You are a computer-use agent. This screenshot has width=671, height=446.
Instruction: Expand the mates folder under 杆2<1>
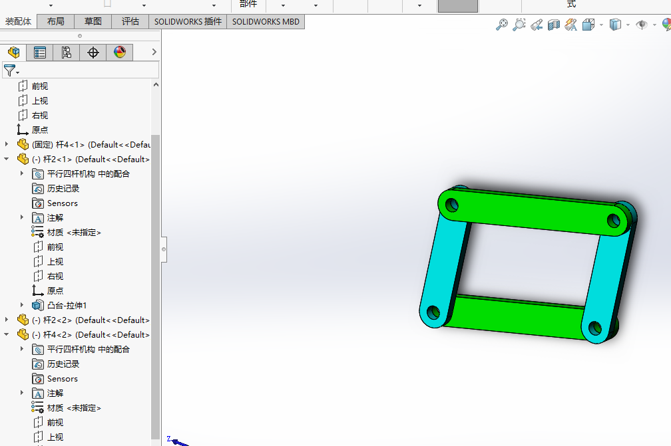coord(22,173)
